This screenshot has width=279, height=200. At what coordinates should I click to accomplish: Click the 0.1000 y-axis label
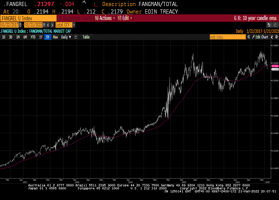275,168
